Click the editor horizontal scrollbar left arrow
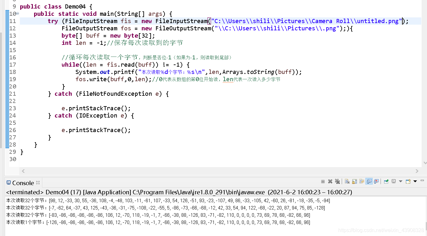Image resolution: width=427 pixels, height=236 pixels. point(23,171)
